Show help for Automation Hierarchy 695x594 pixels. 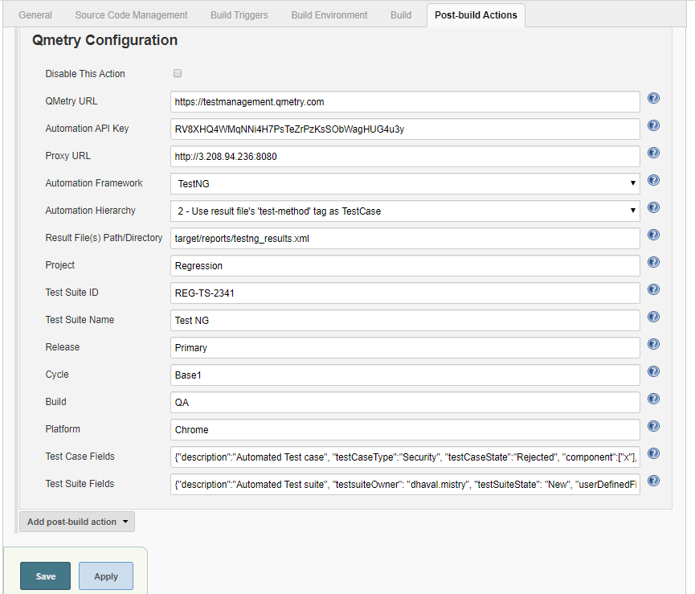[x=653, y=207]
